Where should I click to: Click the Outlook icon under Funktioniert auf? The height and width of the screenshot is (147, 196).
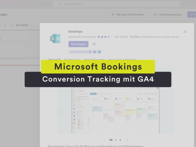click(99, 52)
